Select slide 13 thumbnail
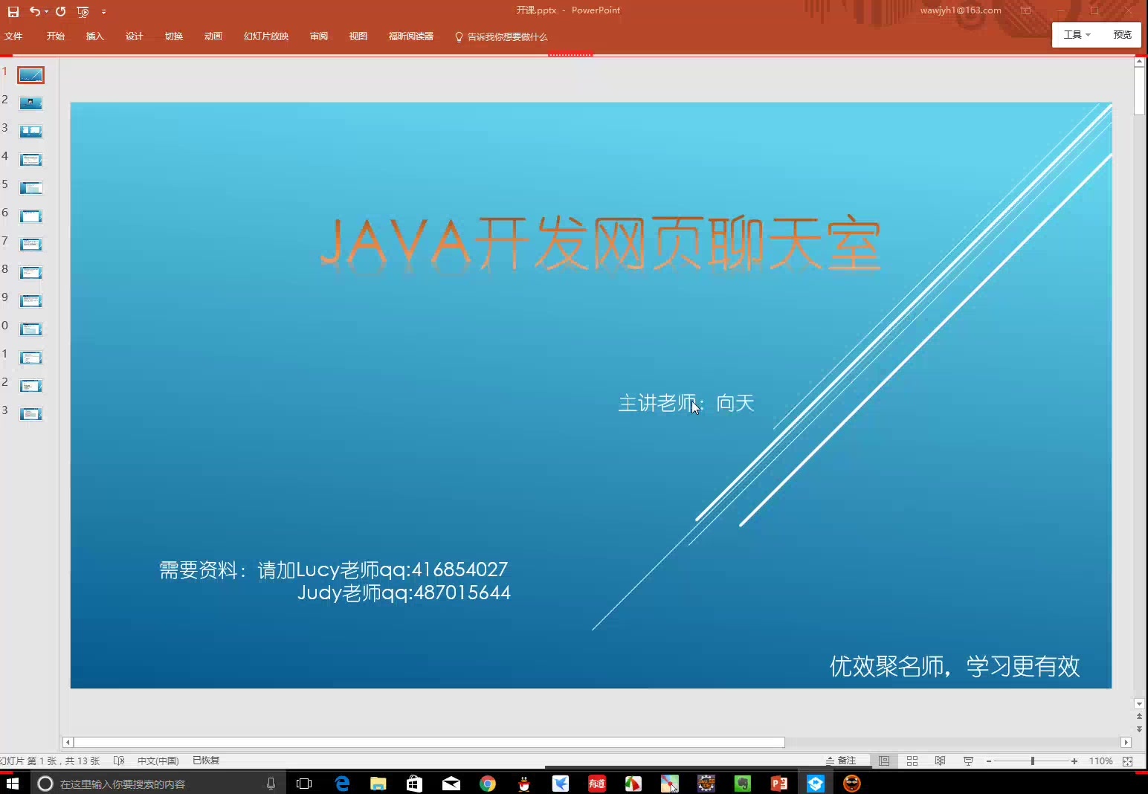Image resolution: width=1148 pixels, height=794 pixels. pyautogui.click(x=30, y=414)
